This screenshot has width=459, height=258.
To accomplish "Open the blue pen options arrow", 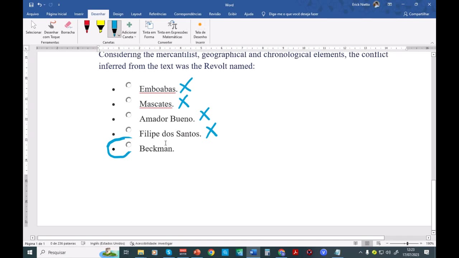I will 119,35.
